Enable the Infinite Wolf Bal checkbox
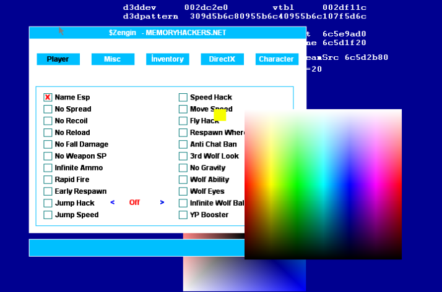This screenshot has height=292, width=442. coord(183,203)
